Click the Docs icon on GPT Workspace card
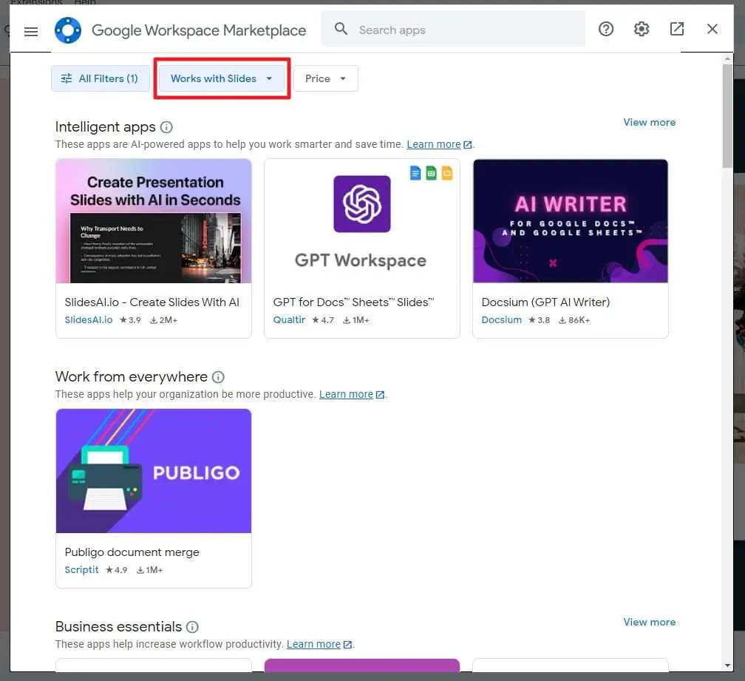The image size is (745, 681). click(x=415, y=173)
